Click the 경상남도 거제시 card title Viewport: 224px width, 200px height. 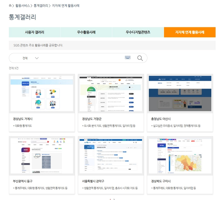coord(23,119)
